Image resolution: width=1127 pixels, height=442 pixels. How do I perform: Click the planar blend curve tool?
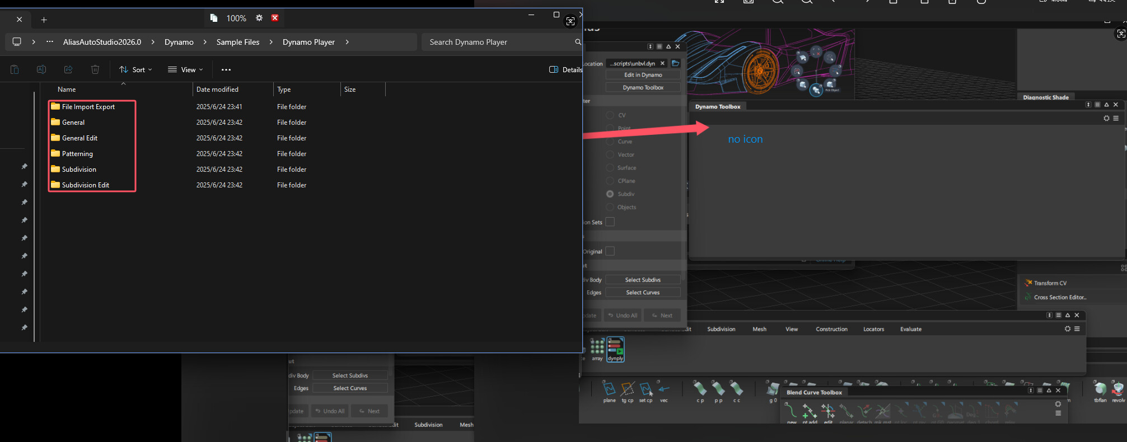(x=847, y=413)
